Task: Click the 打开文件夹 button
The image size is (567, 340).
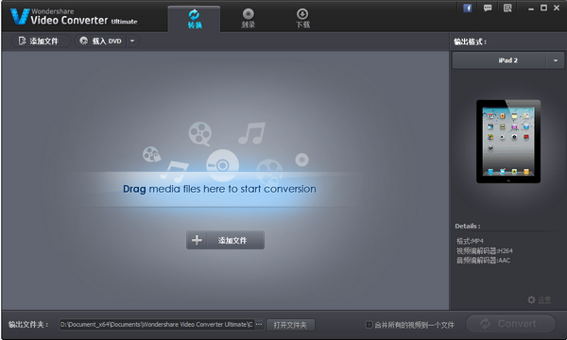Action: 290,325
